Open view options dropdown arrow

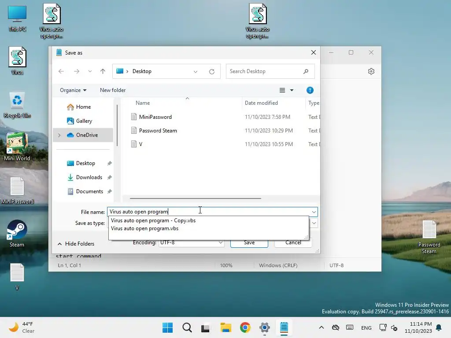click(292, 90)
